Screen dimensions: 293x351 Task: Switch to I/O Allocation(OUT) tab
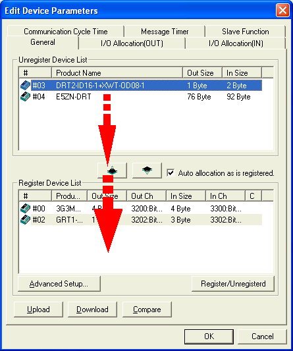coord(132,43)
